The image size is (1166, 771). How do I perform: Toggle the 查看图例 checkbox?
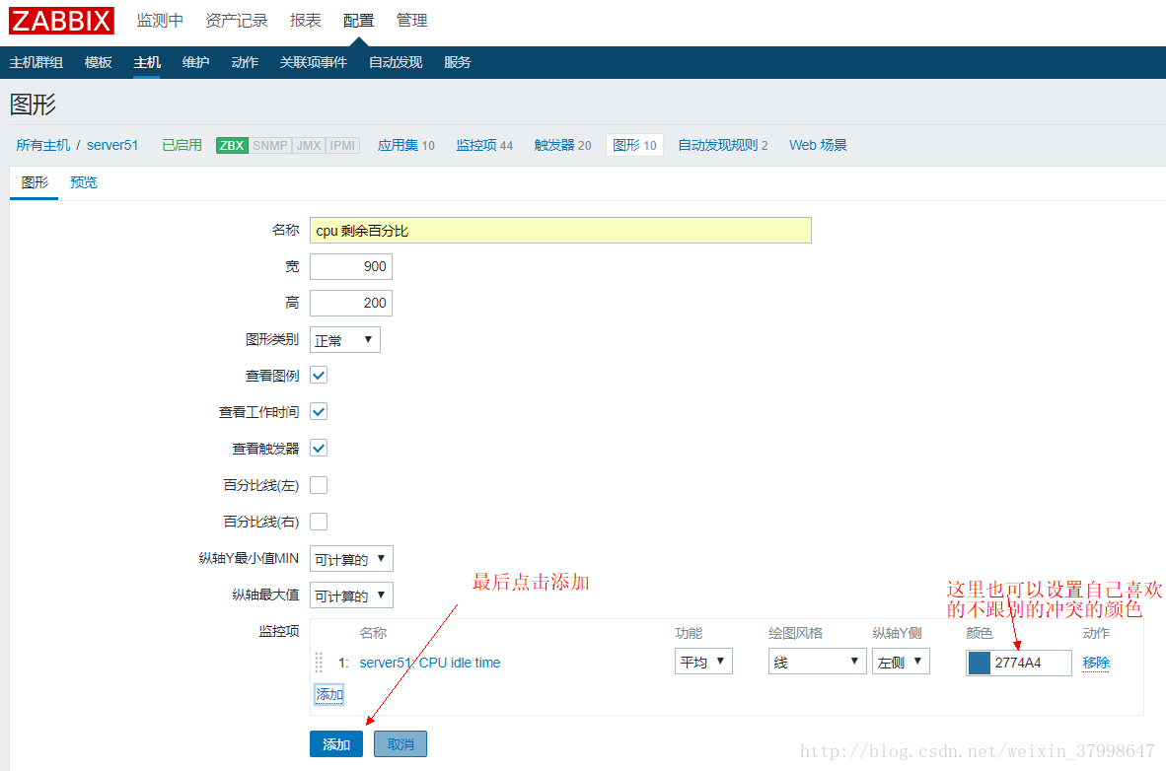[319, 376]
